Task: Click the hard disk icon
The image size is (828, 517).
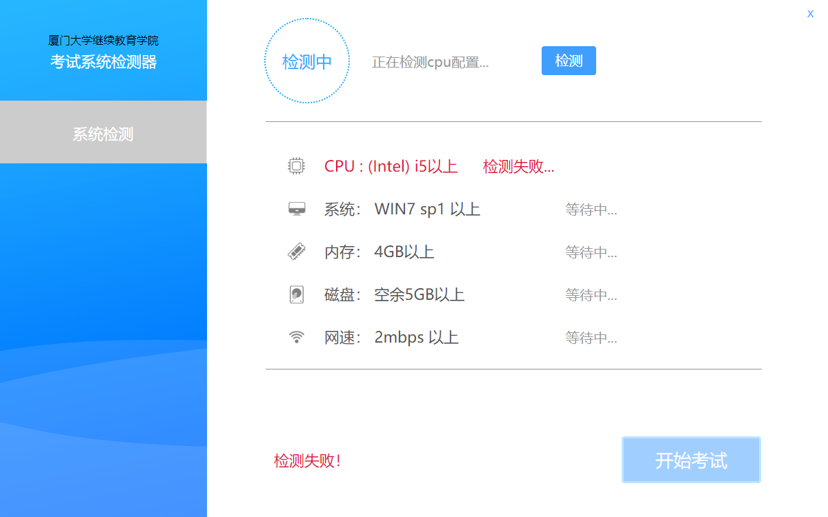Action: [x=296, y=294]
